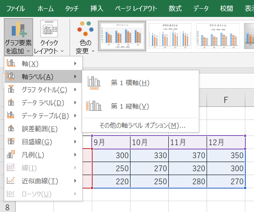254x212 pixels.
Task: Expand the 軸ラベル(A) submenu arrow
Action: (x=75, y=76)
